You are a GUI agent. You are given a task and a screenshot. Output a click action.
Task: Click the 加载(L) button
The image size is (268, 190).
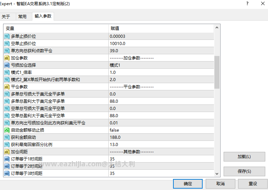(x=244, y=157)
